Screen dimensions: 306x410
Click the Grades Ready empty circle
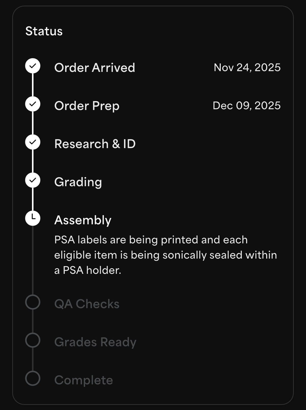(x=33, y=340)
